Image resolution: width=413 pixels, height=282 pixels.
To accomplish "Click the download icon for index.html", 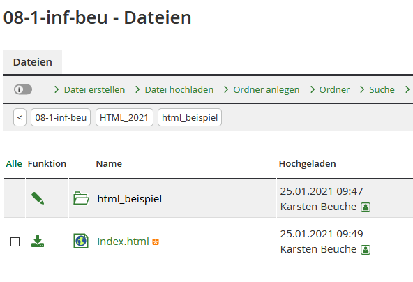I will point(38,241).
